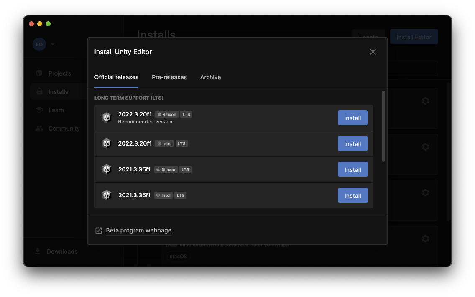
Task: Install 2021.3.35f1 Intel LTS editor
Action: (x=352, y=196)
